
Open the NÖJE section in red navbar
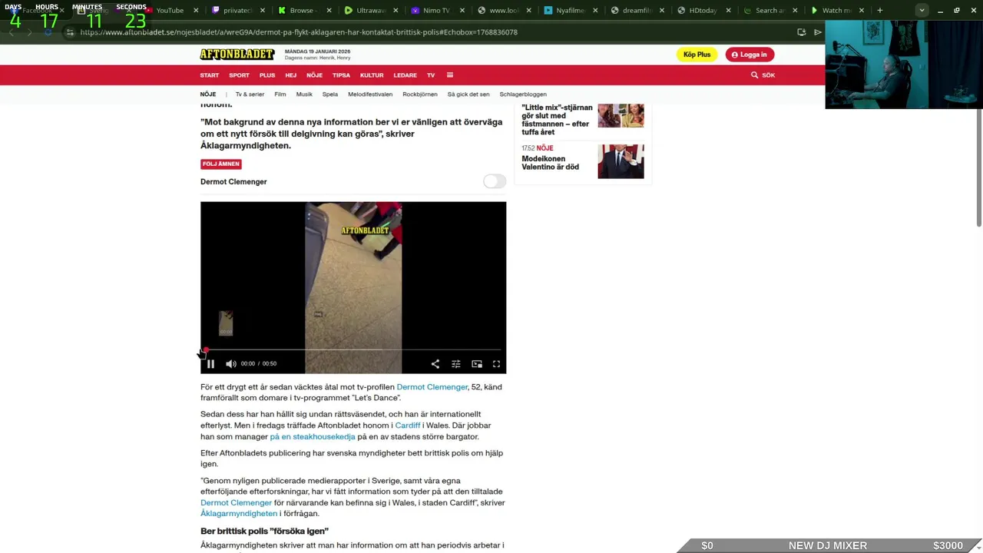click(x=314, y=75)
